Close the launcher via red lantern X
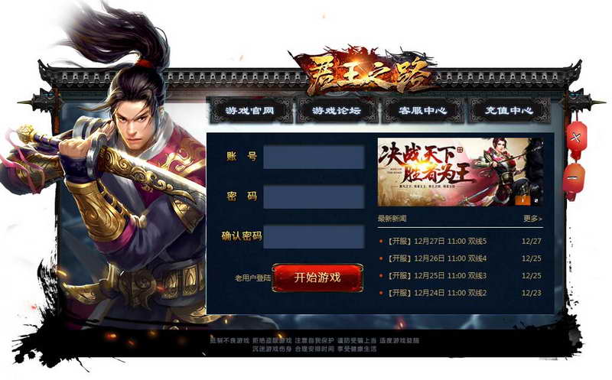The image size is (612, 380). (577, 138)
